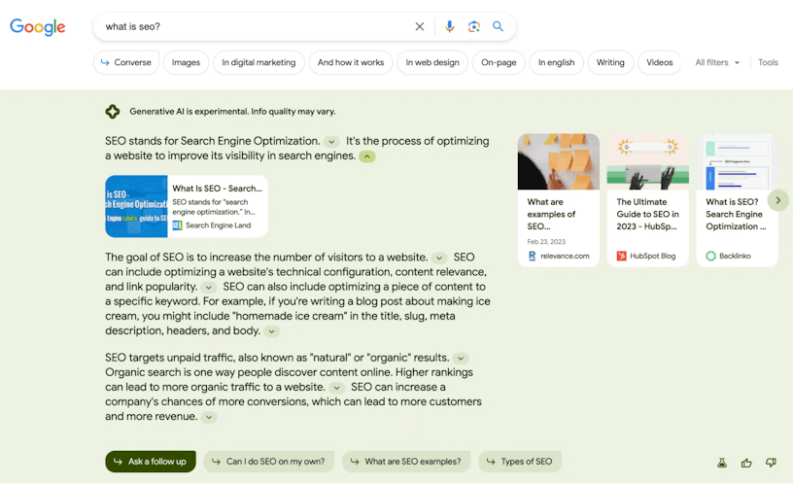Screen dimensions: 793x484
Task: Click the Google logo
Action: (38, 27)
